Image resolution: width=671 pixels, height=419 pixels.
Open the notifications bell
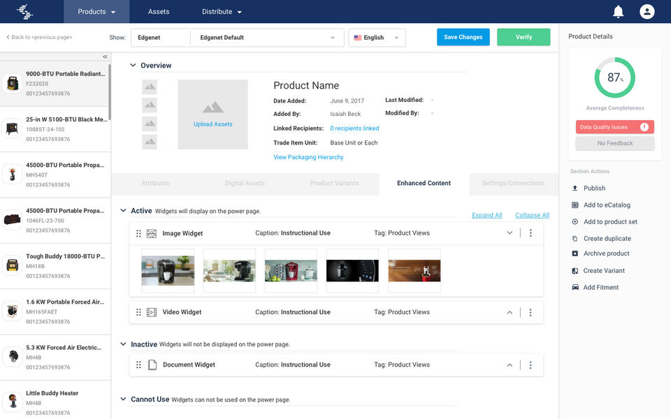pos(618,12)
